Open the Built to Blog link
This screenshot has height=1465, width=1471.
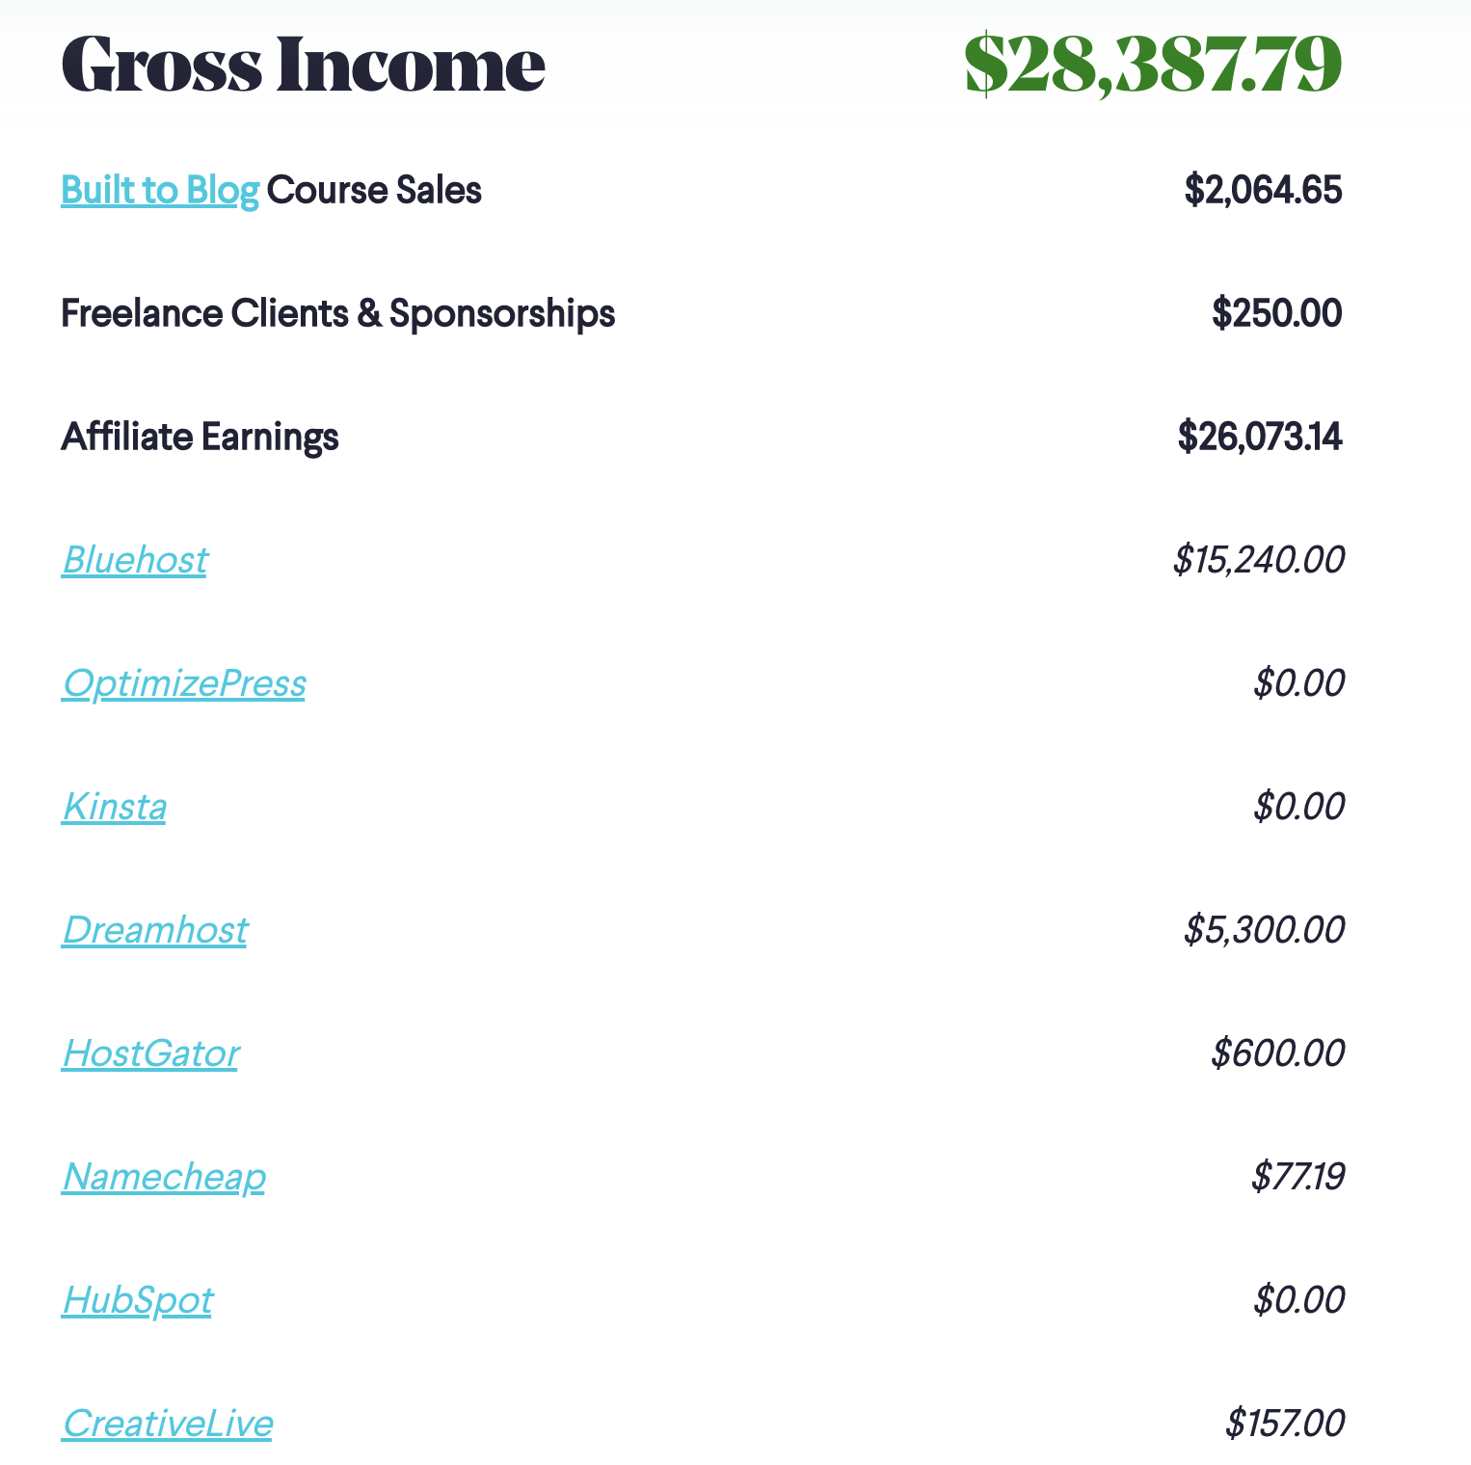pyautogui.click(x=160, y=191)
